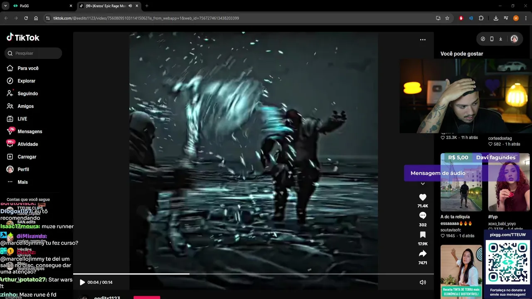Open the 'A dc ta reliquia' recommended video
Screen dimensions: 532x299
[461, 182]
